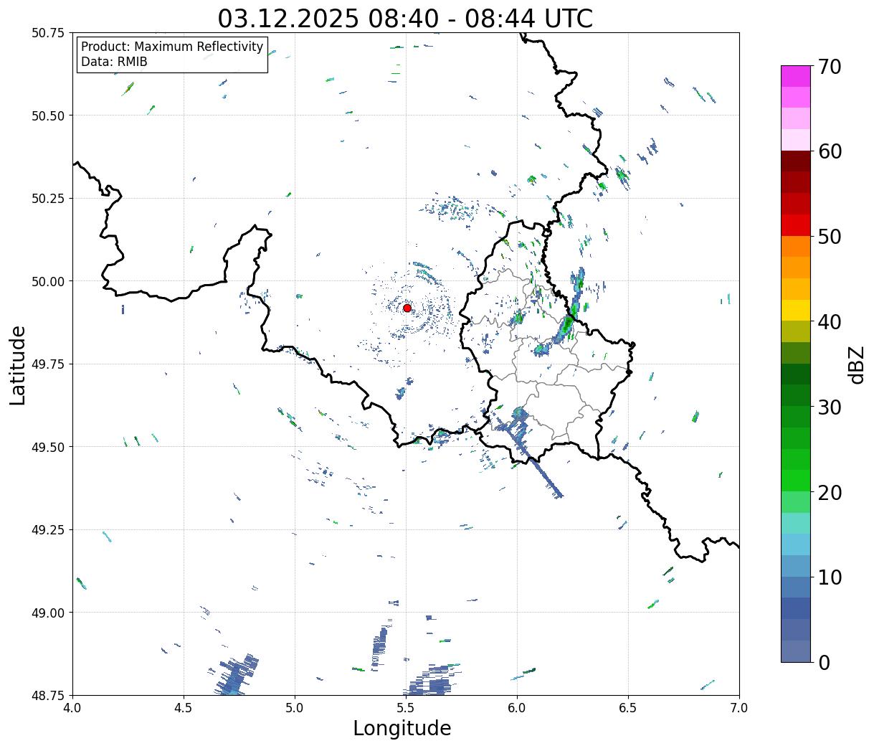Click the colorbar tick label 0
The width and height of the screenshot is (874, 746).
click(823, 662)
